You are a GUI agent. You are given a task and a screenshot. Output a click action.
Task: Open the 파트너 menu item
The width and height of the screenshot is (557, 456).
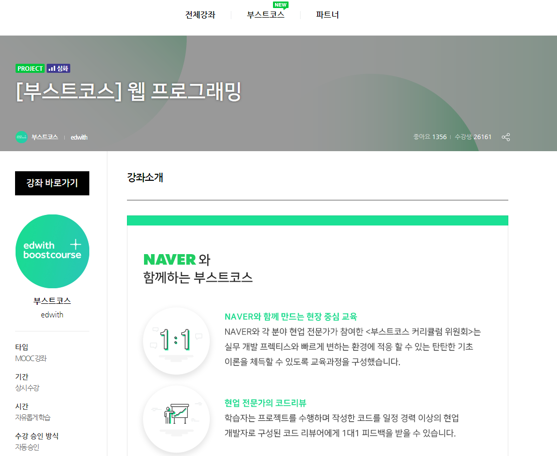(327, 15)
